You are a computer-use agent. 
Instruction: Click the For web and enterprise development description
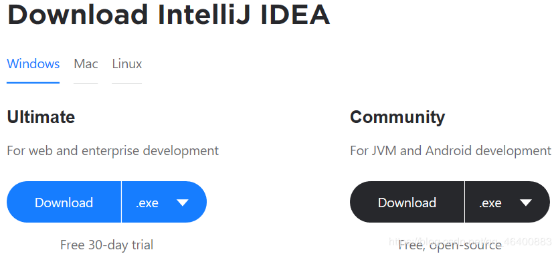pyautogui.click(x=113, y=151)
